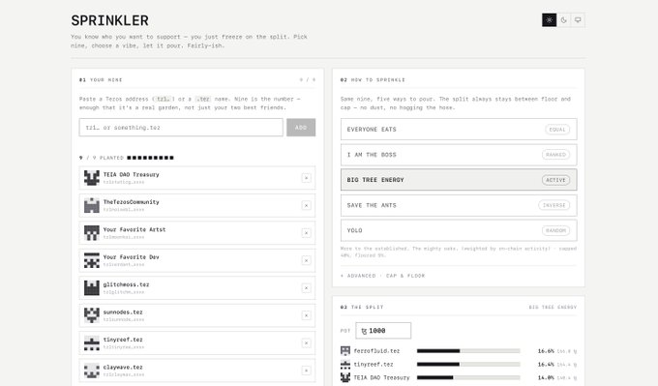Edit the pot amount field showing 1000
This screenshot has width=658, height=386.
pos(383,331)
